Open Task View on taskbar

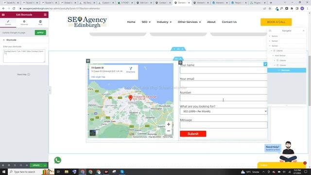[x=58, y=172]
